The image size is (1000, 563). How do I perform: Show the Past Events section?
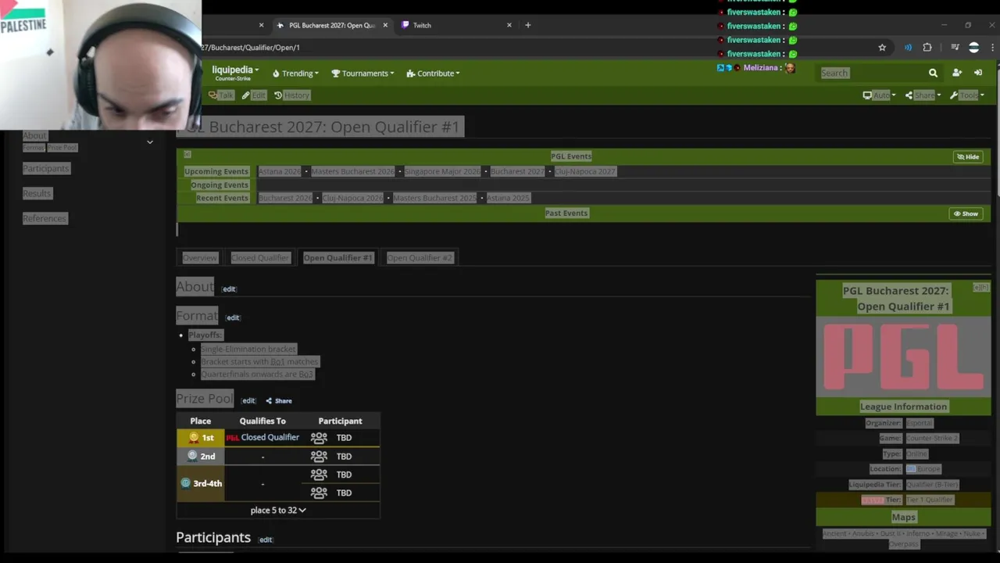click(x=966, y=213)
